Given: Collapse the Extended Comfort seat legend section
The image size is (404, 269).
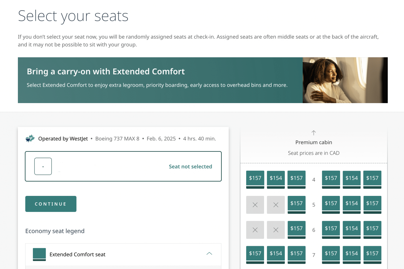Looking at the screenshot, I should (209, 253).
